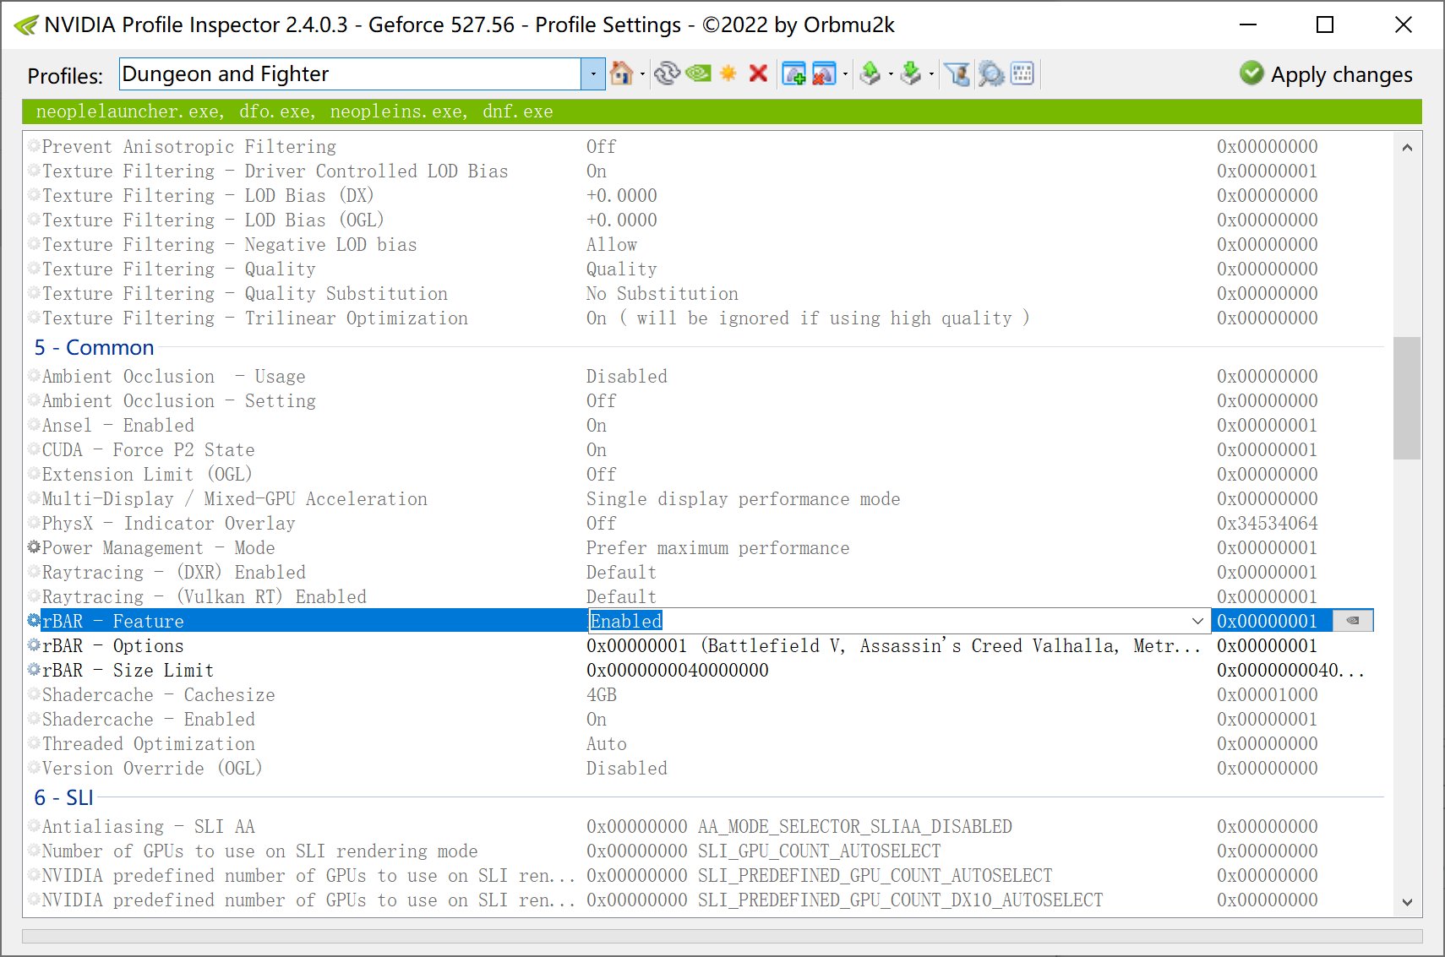
Task: Open the remove application dropdown arrow
Action: [845, 74]
